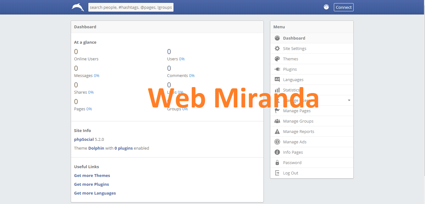Screen dimensions: 425x204
Task: Open Info Pages via the info icon
Action: coord(277,152)
